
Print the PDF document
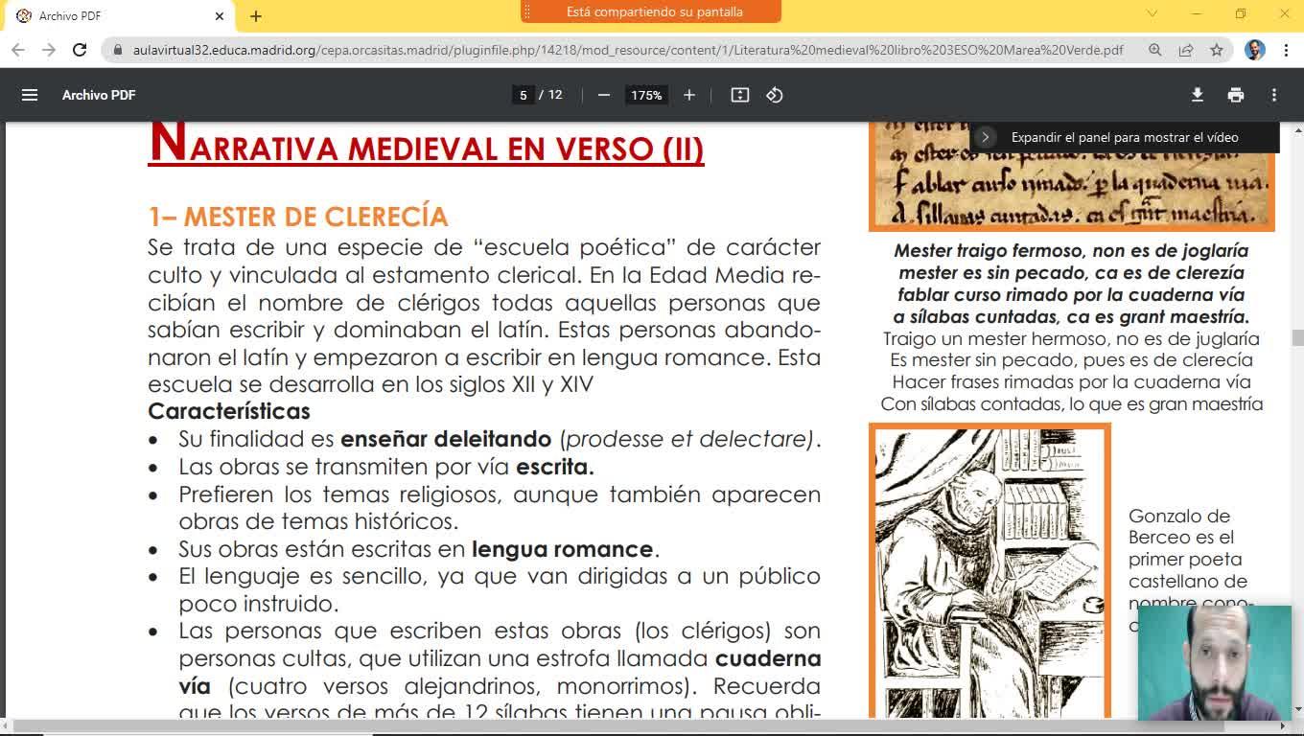pos(1235,95)
